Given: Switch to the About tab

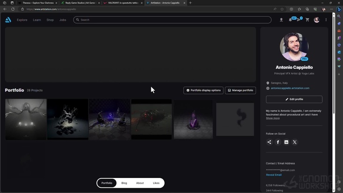Looking at the screenshot, I should [140, 183].
